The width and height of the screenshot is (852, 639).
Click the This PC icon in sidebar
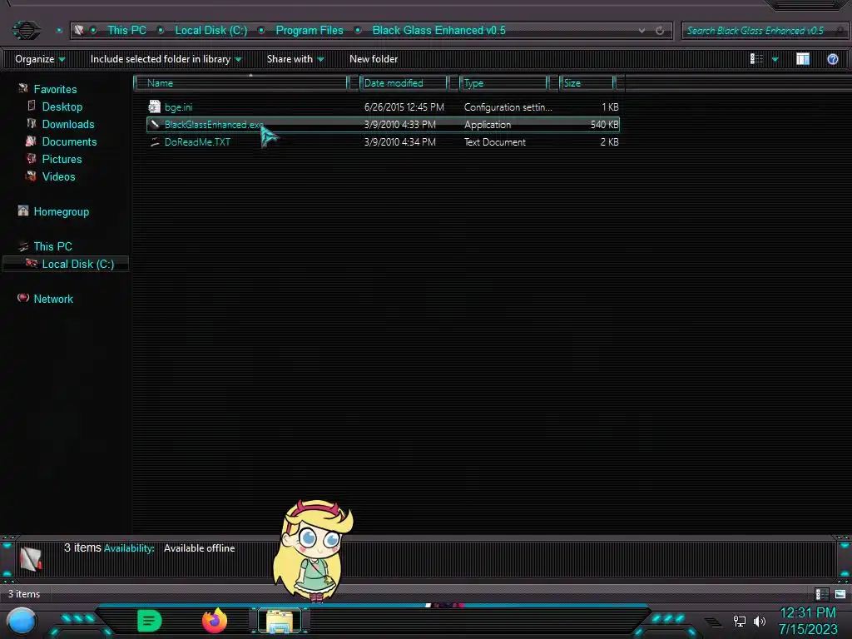pyautogui.click(x=22, y=246)
